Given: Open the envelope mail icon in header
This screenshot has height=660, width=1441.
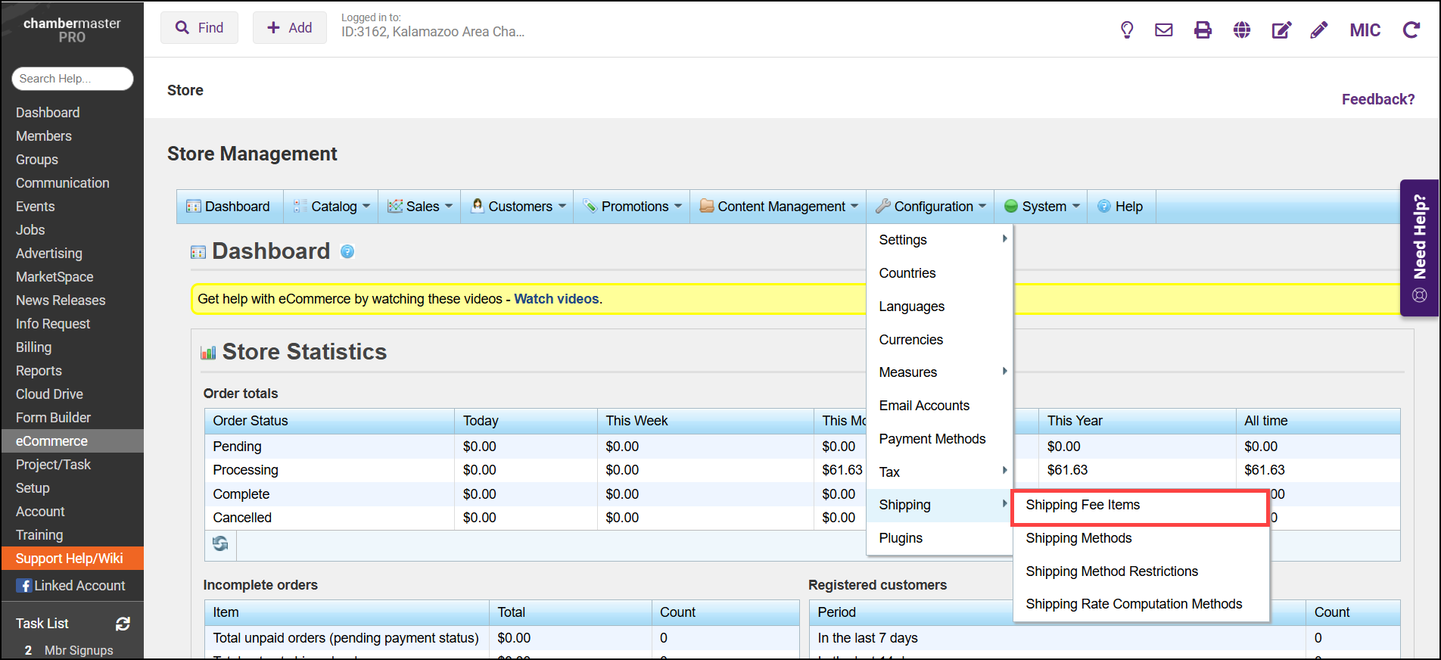Looking at the screenshot, I should [x=1164, y=30].
